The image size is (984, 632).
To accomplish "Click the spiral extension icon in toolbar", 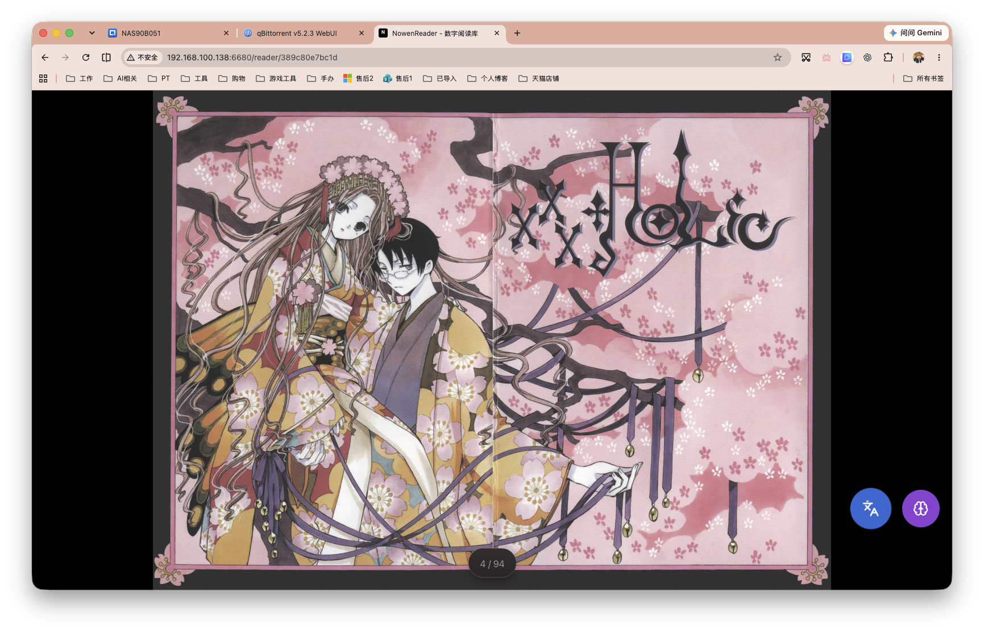I will coord(867,57).
